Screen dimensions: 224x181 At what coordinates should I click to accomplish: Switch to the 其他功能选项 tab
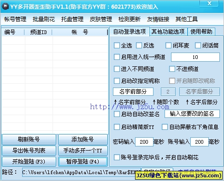tap(168, 32)
